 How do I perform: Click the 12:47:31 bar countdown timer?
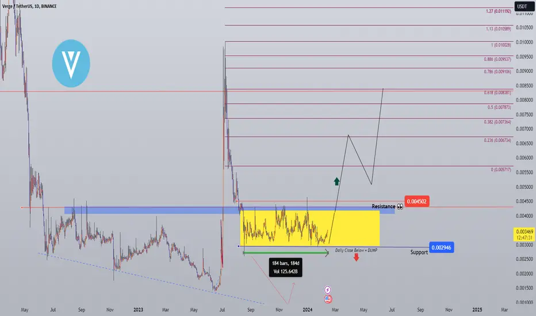coord(524,238)
